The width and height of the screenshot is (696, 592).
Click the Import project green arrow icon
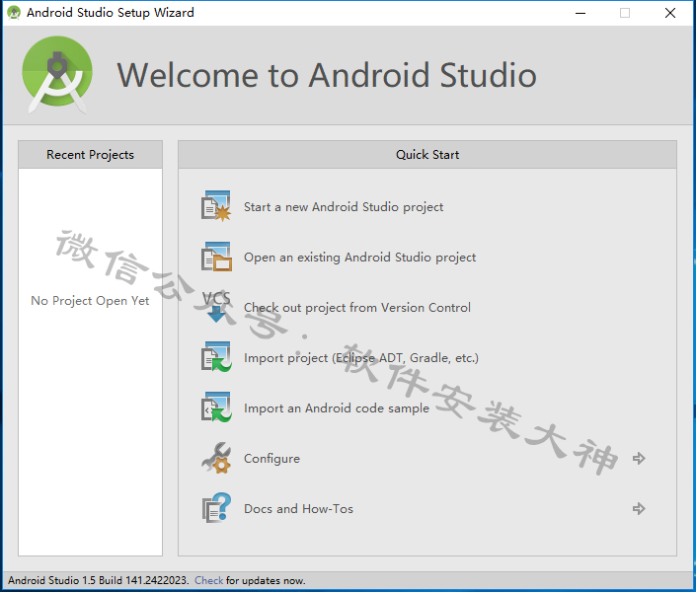tap(216, 357)
